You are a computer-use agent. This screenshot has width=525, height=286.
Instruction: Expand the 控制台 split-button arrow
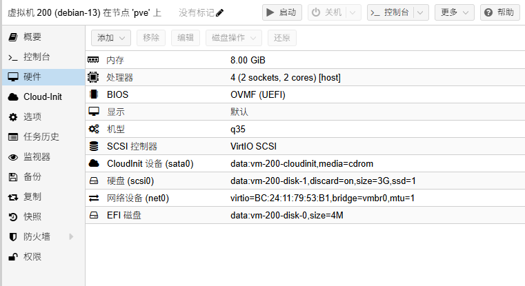tap(422, 12)
